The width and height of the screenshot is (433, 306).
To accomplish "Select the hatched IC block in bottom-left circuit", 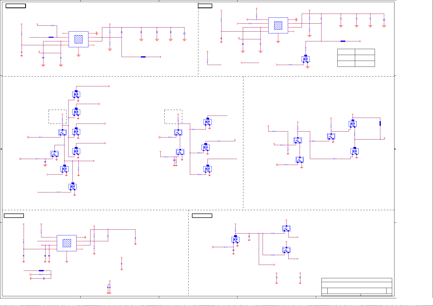I will coord(67,243).
